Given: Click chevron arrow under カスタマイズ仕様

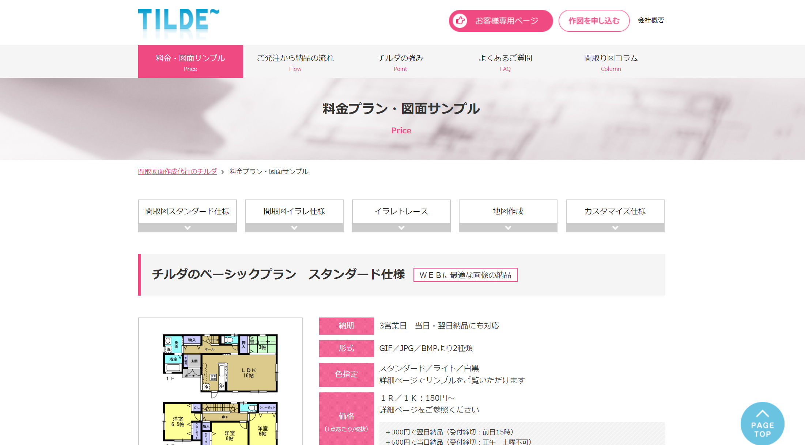Looking at the screenshot, I should (x=615, y=228).
